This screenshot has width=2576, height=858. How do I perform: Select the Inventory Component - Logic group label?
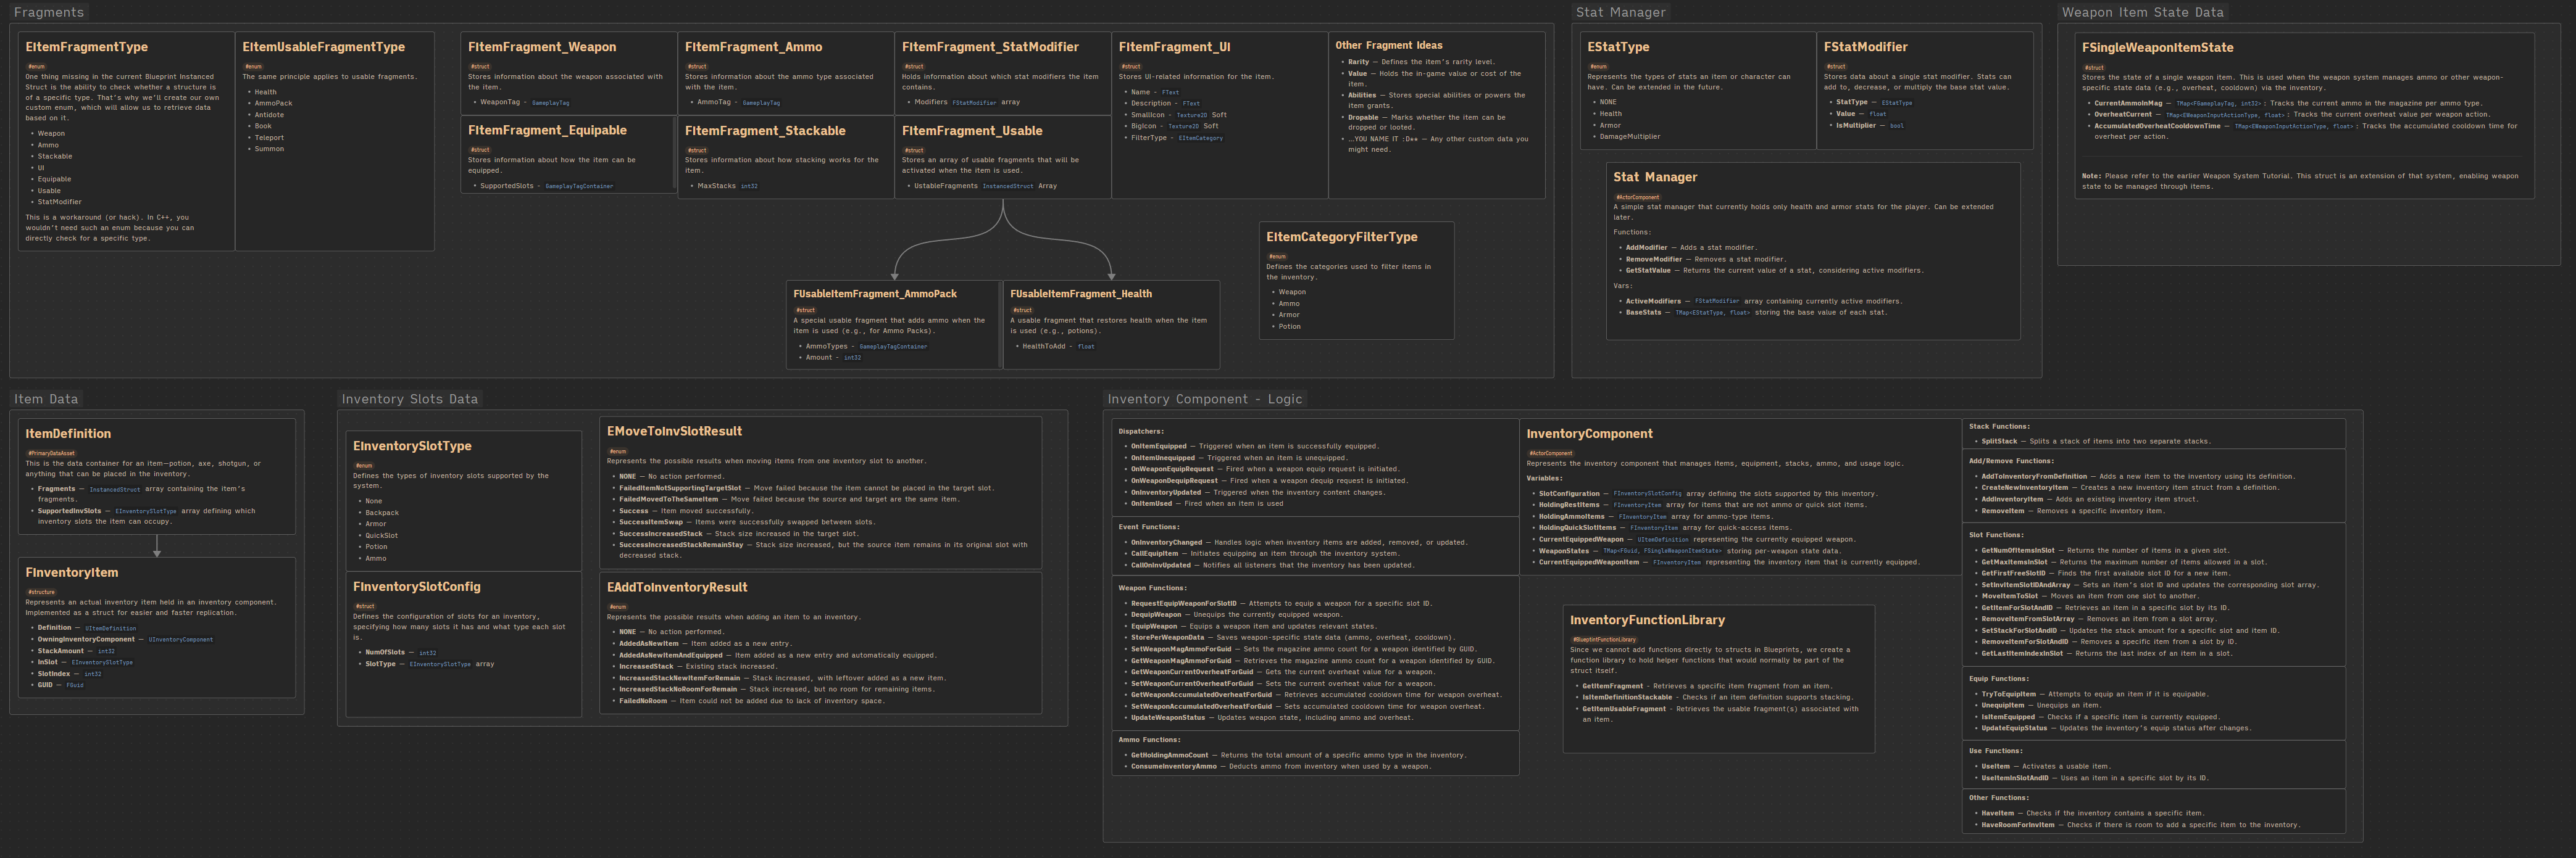[1204, 398]
